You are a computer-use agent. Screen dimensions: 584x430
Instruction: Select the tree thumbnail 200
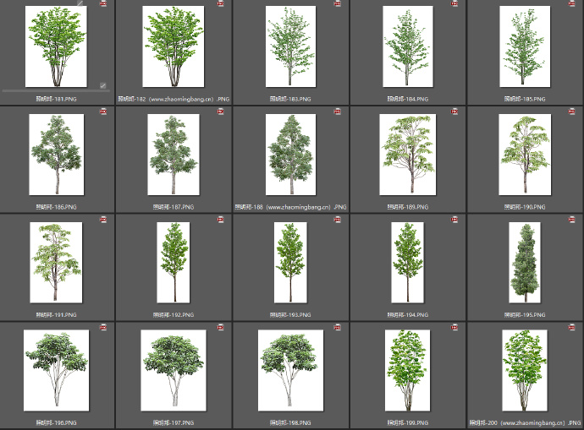coord(524,369)
